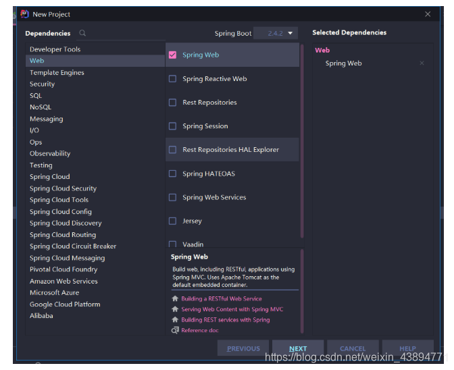Select Spring Cloud Discovery category
This screenshot has height=370, width=454.
95,223
